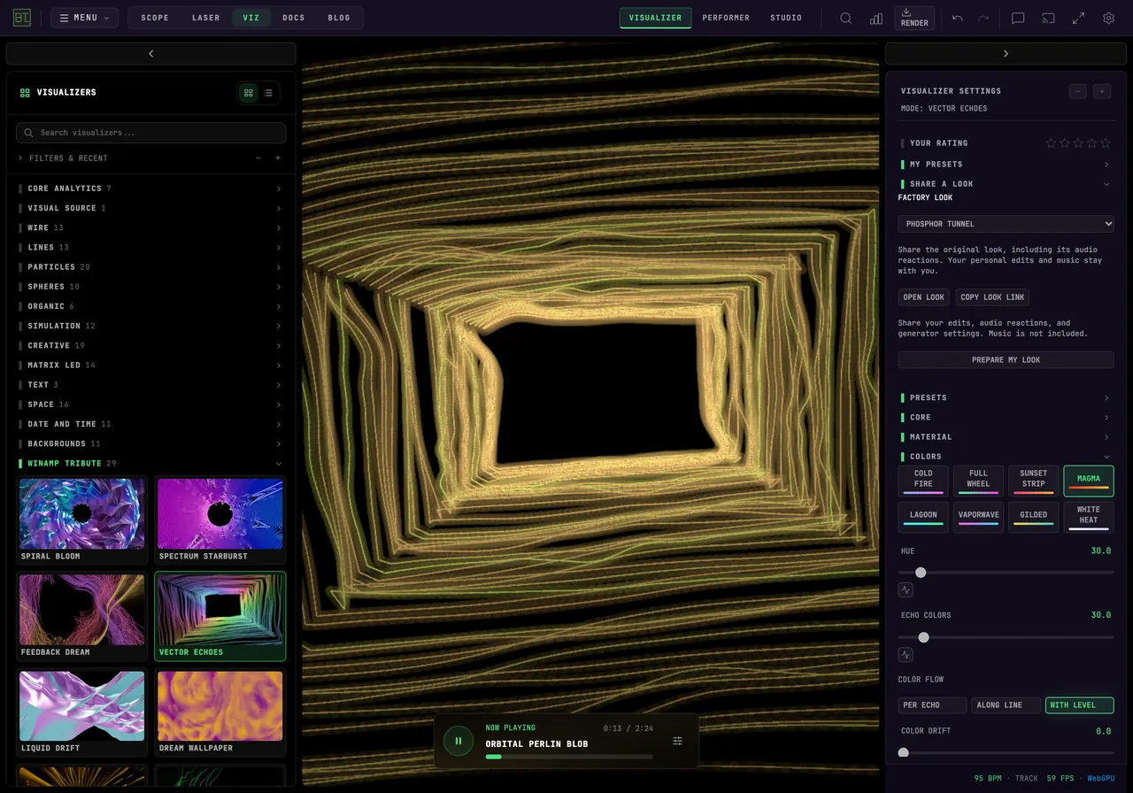Click the minus button in Visualizer Settings header

pos(1077,91)
